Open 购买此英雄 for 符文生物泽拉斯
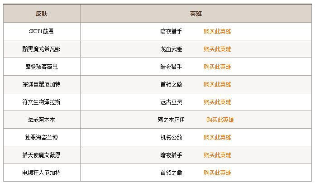The image size is (315, 183). [217, 102]
